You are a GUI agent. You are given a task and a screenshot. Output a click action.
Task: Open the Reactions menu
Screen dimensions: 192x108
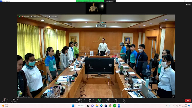(x=116, y=100)
